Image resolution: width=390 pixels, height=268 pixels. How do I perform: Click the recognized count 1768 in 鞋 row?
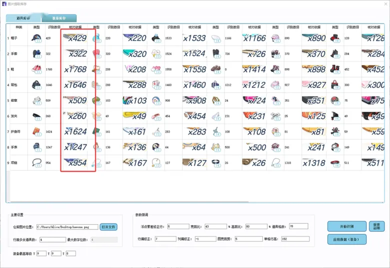49,69
